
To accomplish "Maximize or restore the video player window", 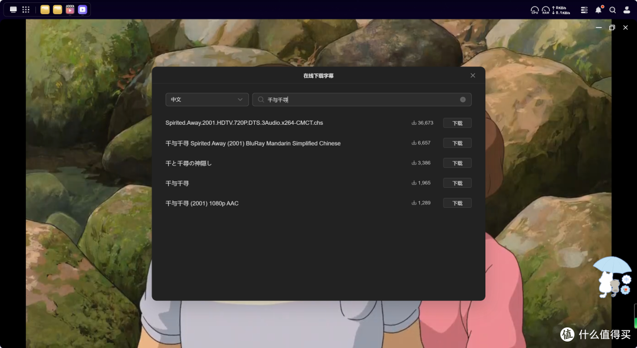I will [612, 28].
